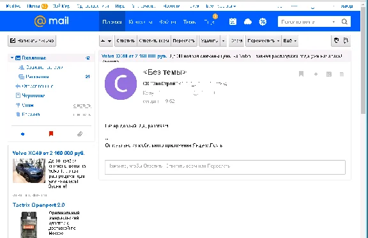
Task: Click the очистить link beside Спам folder
Action: coord(82,106)
